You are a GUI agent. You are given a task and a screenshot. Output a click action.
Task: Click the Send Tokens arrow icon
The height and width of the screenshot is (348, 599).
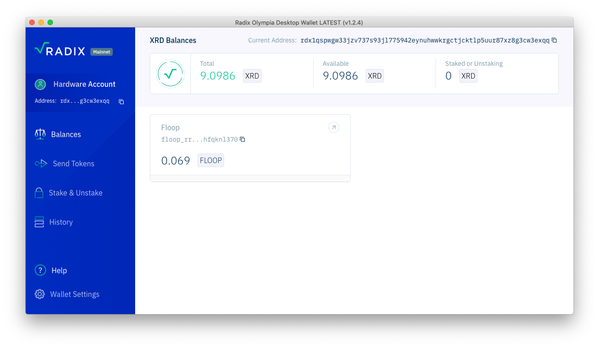point(41,163)
